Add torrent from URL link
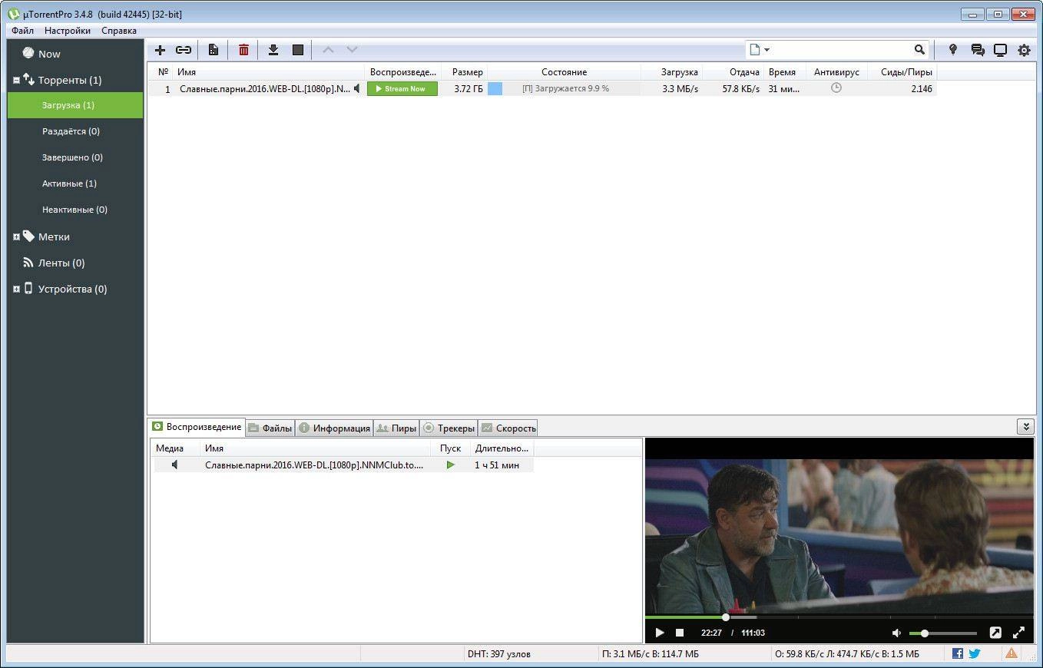The image size is (1043, 668). [184, 49]
